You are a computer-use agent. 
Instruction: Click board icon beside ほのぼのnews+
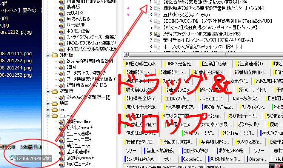coord(62,158)
